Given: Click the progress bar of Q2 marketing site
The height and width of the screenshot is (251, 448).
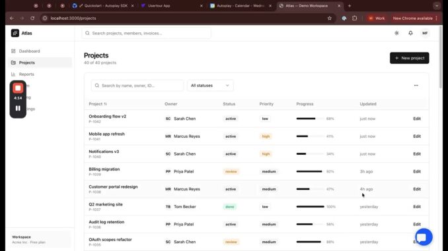Looking at the screenshot, I should point(310,207).
